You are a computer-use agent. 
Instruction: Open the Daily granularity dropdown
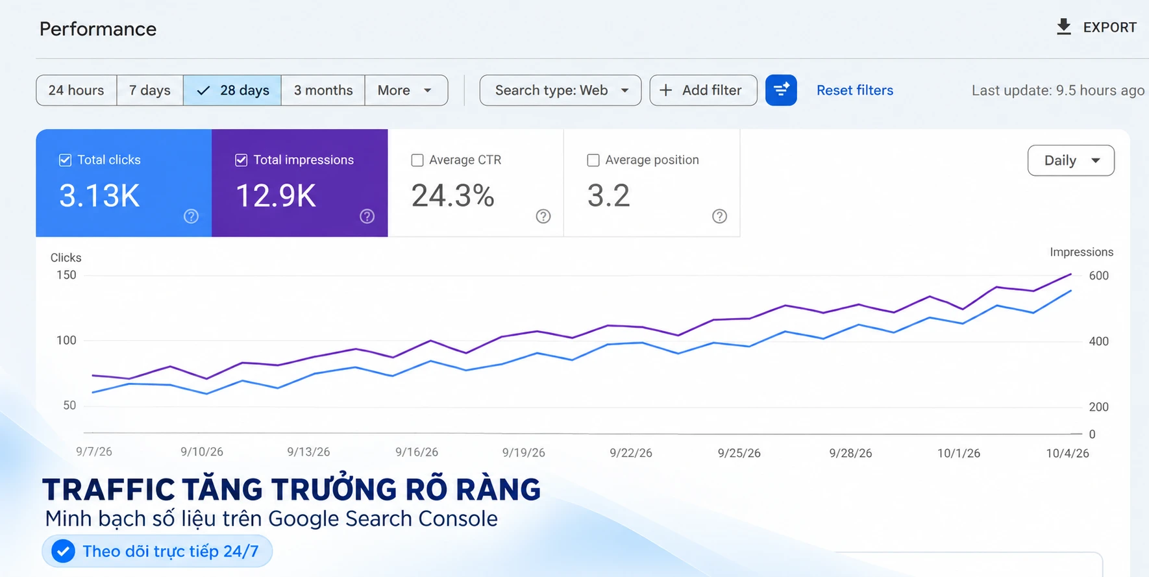1071,160
